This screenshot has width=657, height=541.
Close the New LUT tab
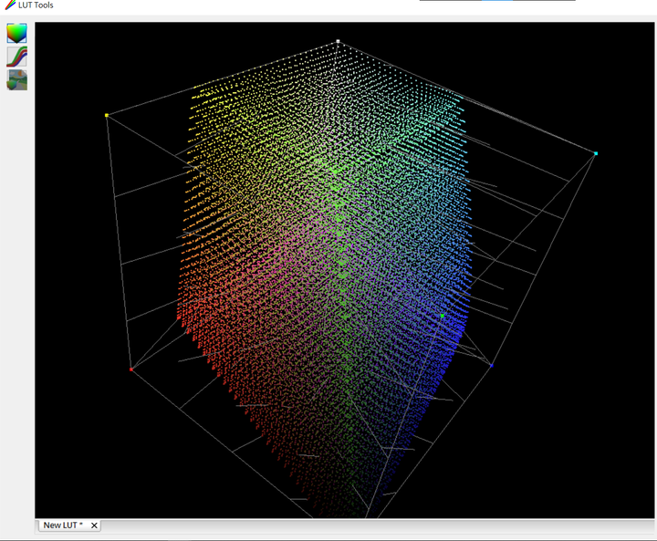94,525
